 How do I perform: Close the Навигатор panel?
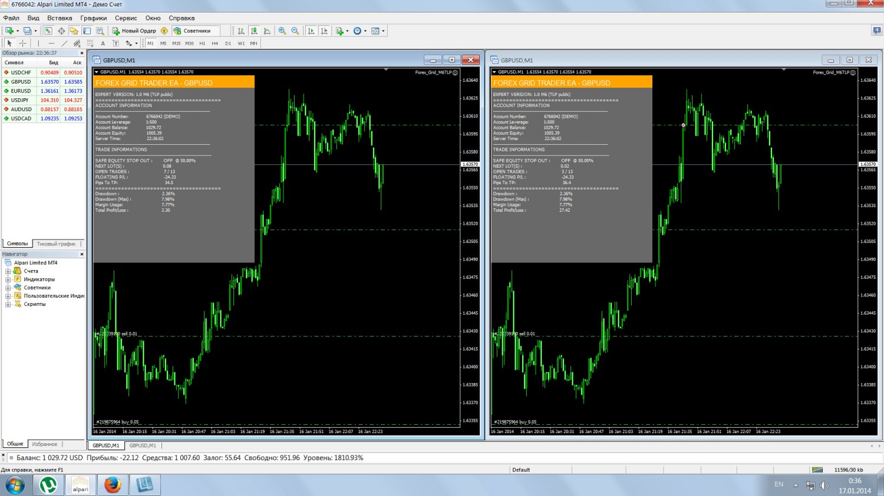[x=82, y=254]
